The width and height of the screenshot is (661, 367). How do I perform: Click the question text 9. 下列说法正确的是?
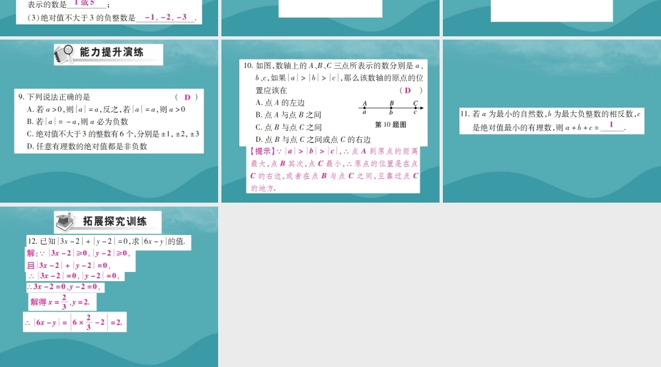(54, 97)
